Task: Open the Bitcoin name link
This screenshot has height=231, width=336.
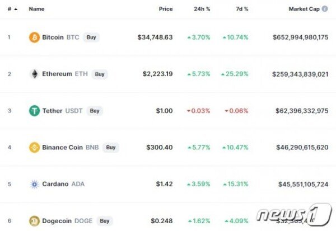Action: pyautogui.click(x=53, y=37)
